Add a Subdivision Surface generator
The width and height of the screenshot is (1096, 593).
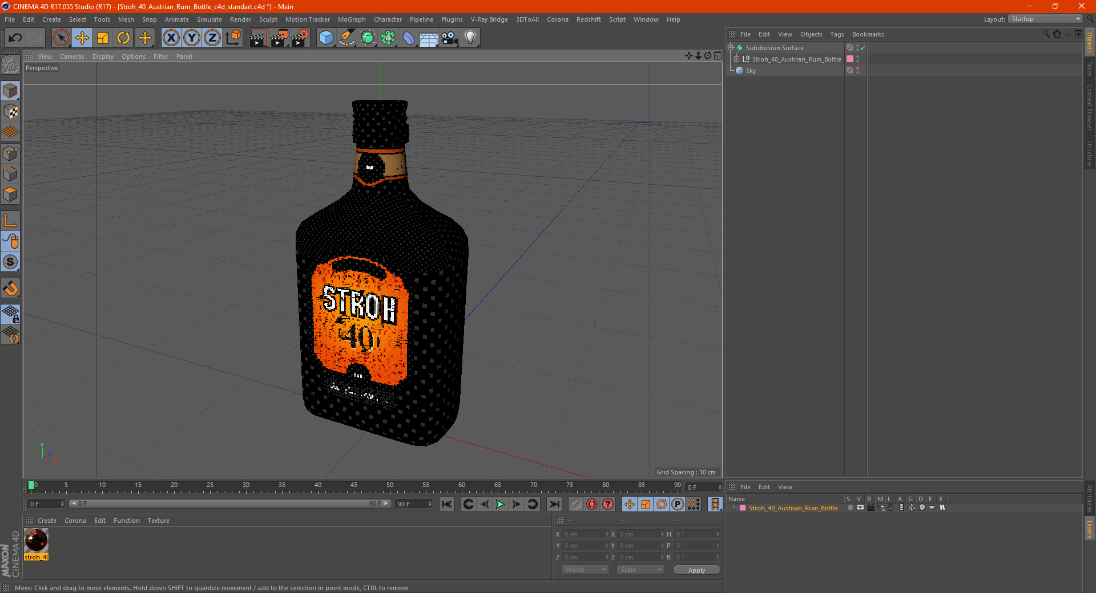tap(368, 38)
